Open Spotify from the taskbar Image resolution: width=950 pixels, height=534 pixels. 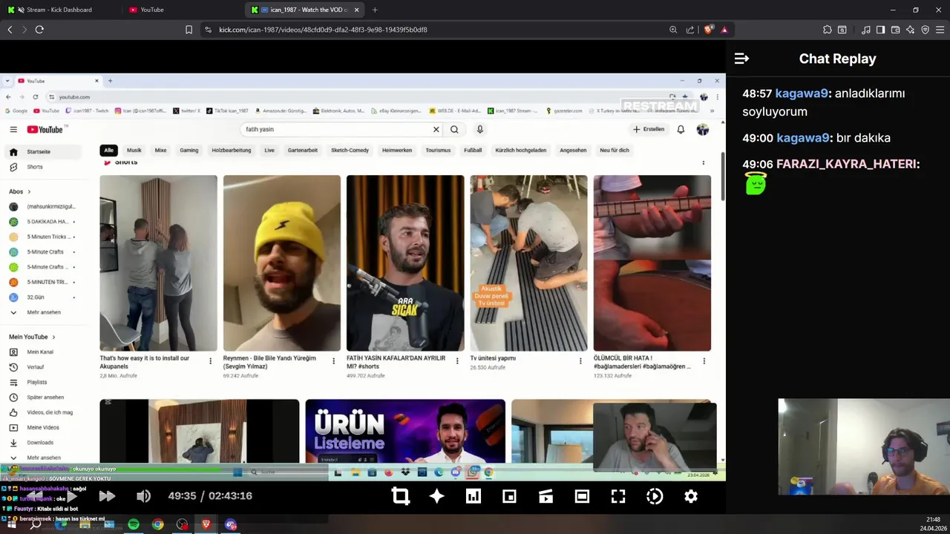pos(134,524)
